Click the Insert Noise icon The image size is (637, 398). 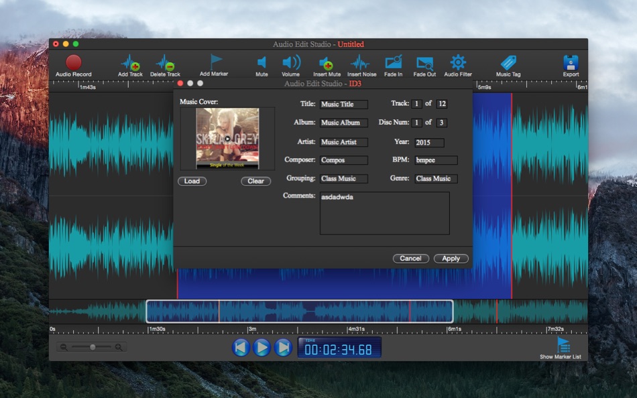coord(360,63)
